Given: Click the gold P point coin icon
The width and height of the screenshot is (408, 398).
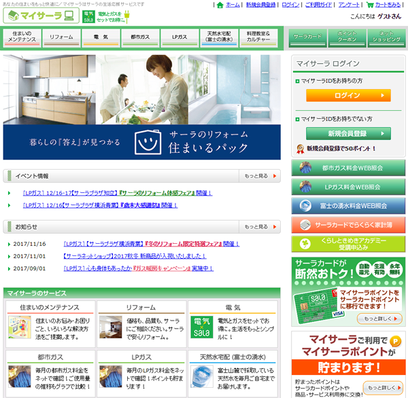Looking at the screenshot, I should 395,340.
